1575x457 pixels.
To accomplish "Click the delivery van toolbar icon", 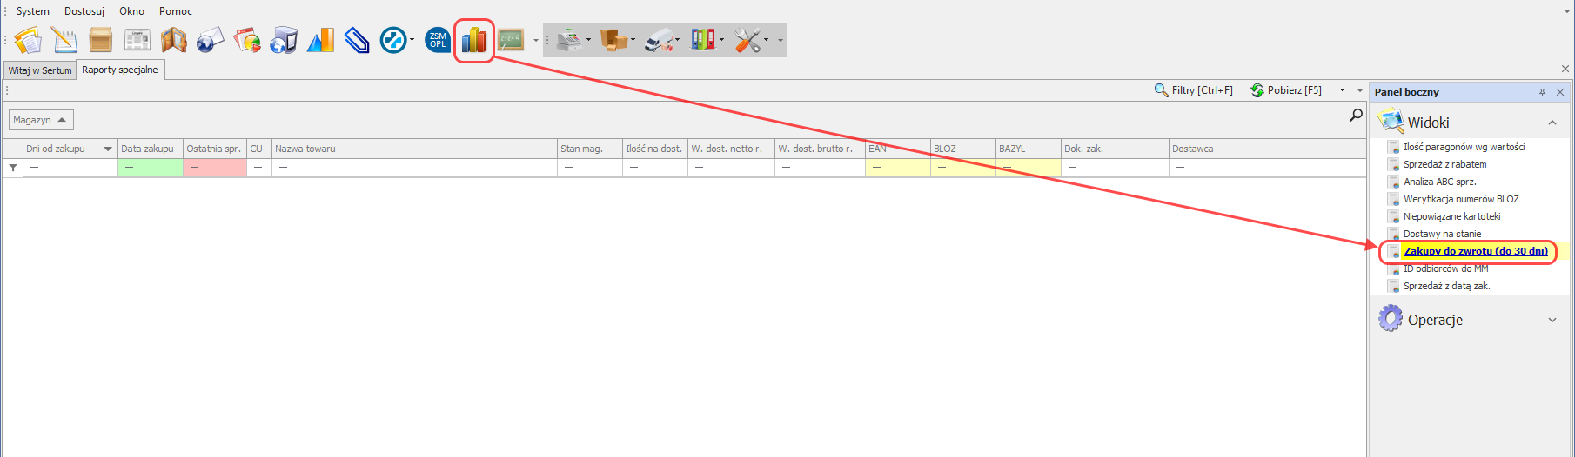I will click(x=660, y=40).
